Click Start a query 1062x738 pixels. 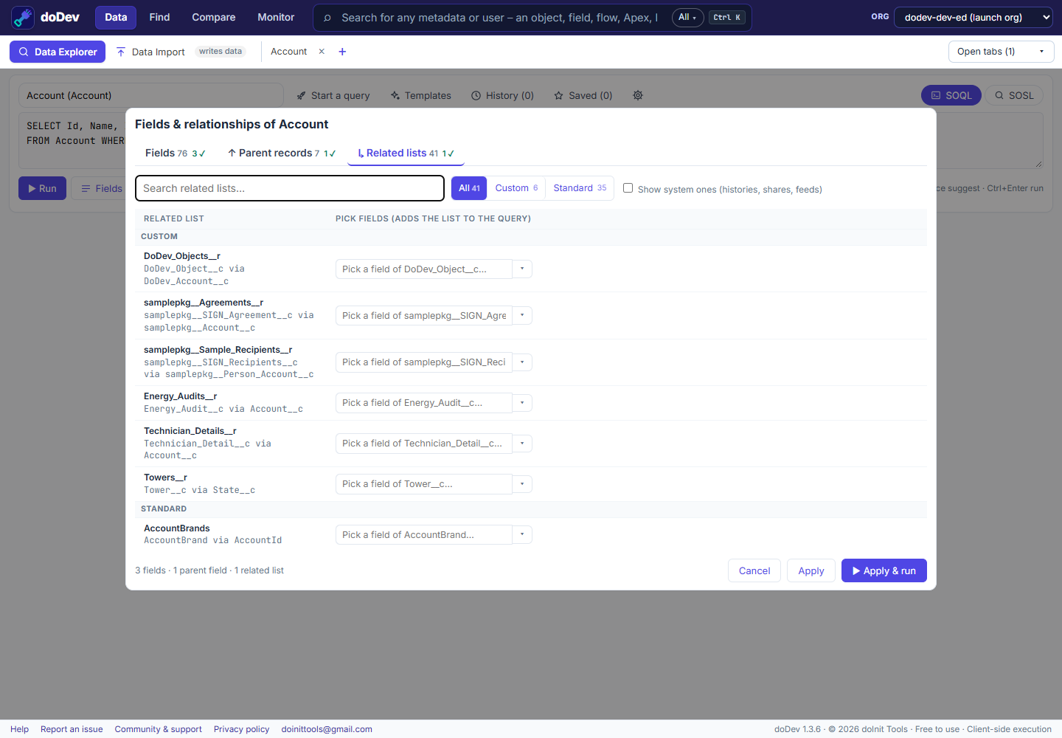333,95
